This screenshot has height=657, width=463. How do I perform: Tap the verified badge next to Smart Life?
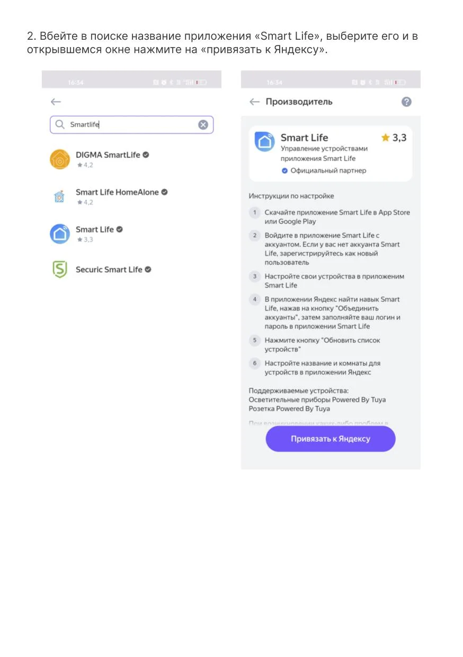pos(120,229)
